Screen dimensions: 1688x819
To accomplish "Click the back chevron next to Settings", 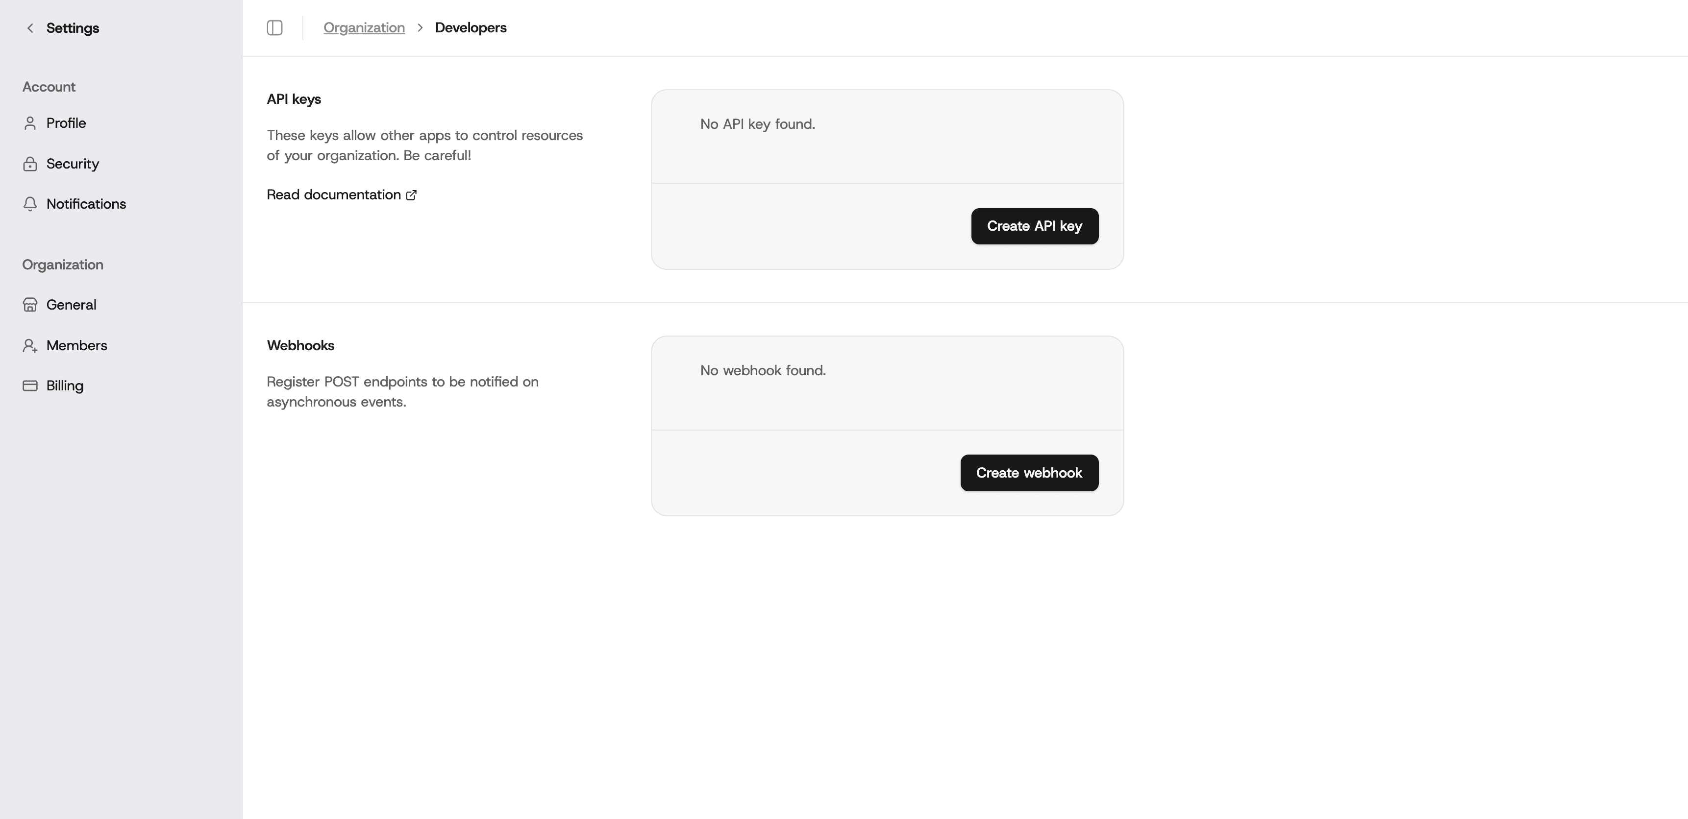I will point(29,27).
